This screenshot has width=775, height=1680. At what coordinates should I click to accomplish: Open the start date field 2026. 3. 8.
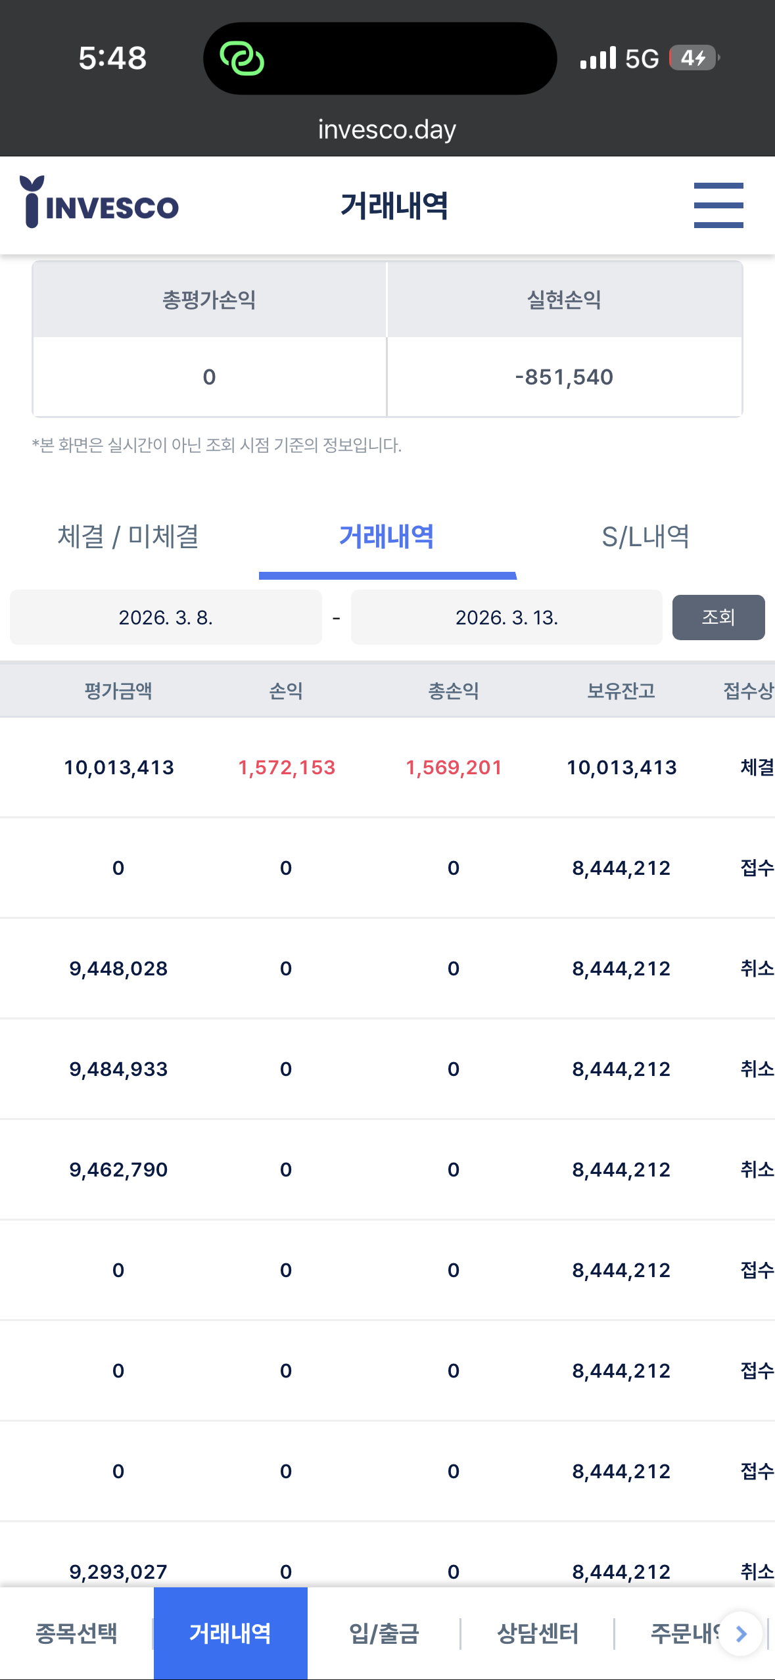pyautogui.click(x=166, y=617)
